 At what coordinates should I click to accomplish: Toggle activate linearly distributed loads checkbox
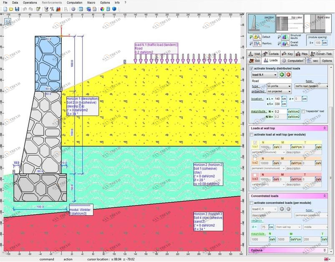251,68
